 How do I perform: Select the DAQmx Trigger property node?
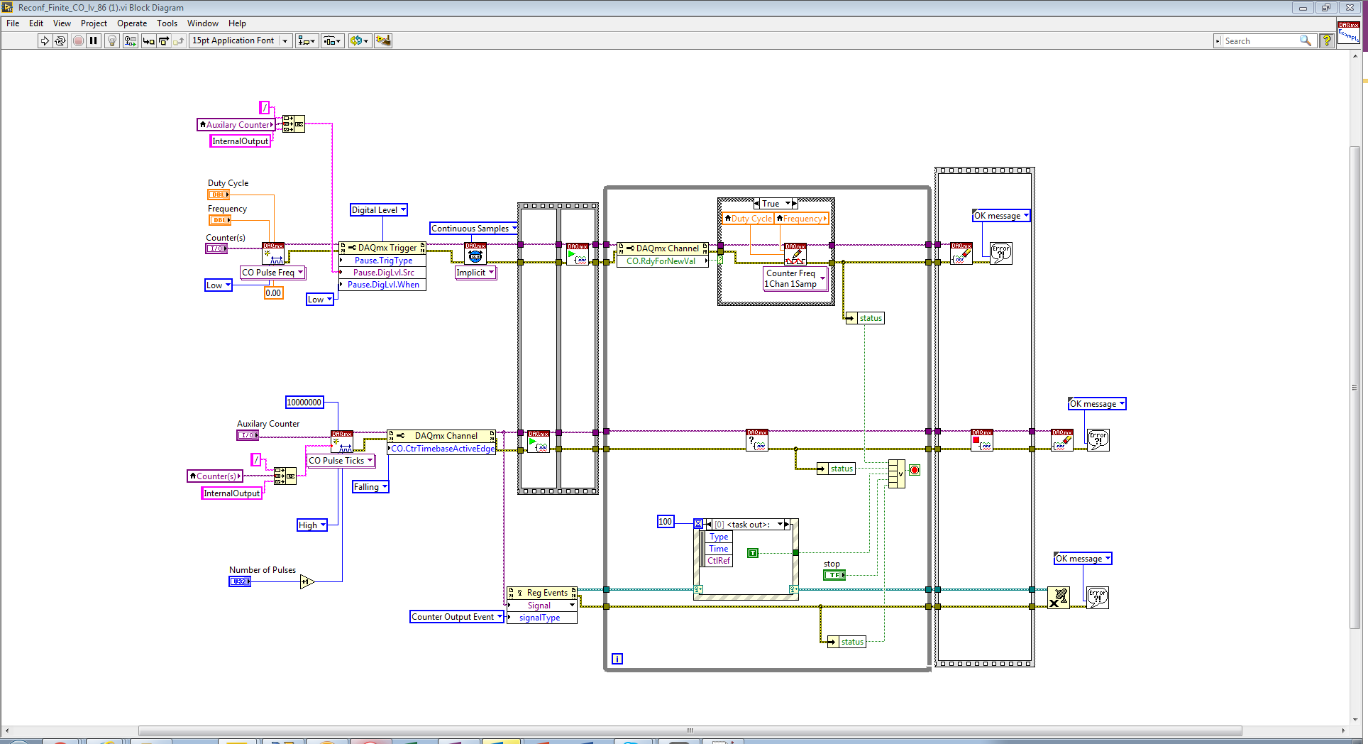click(x=382, y=266)
